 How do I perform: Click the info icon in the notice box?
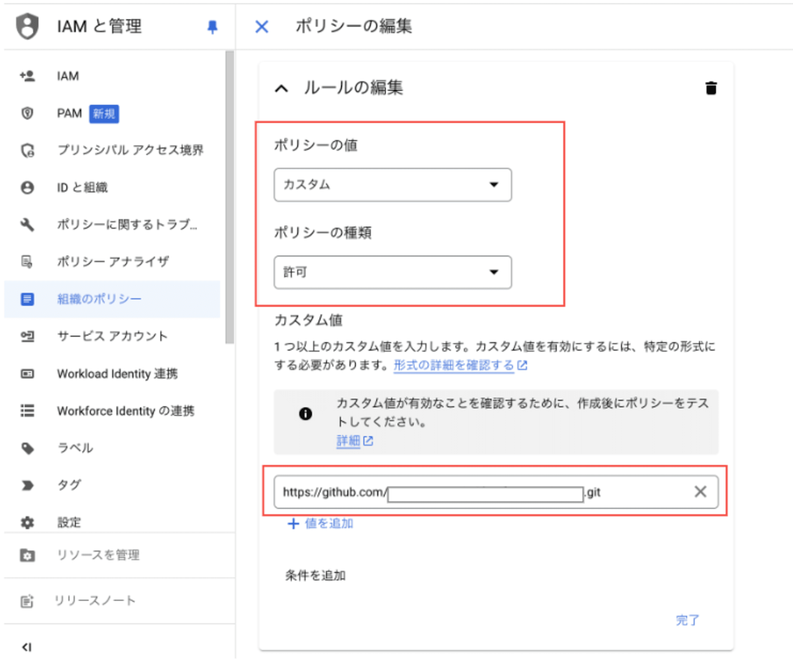(305, 414)
